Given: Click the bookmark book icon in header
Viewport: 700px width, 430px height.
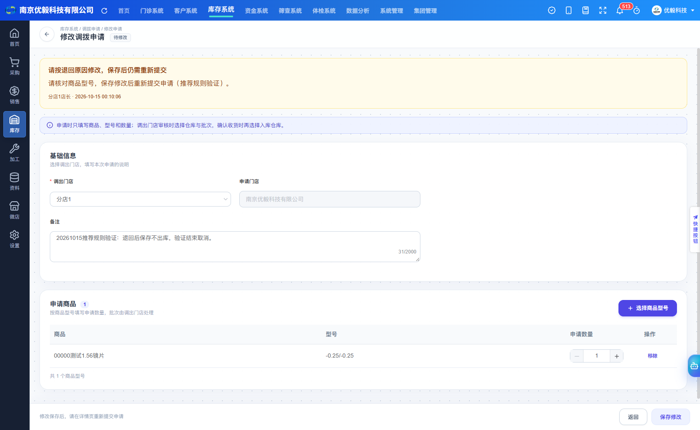Looking at the screenshot, I should click(x=586, y=10).
